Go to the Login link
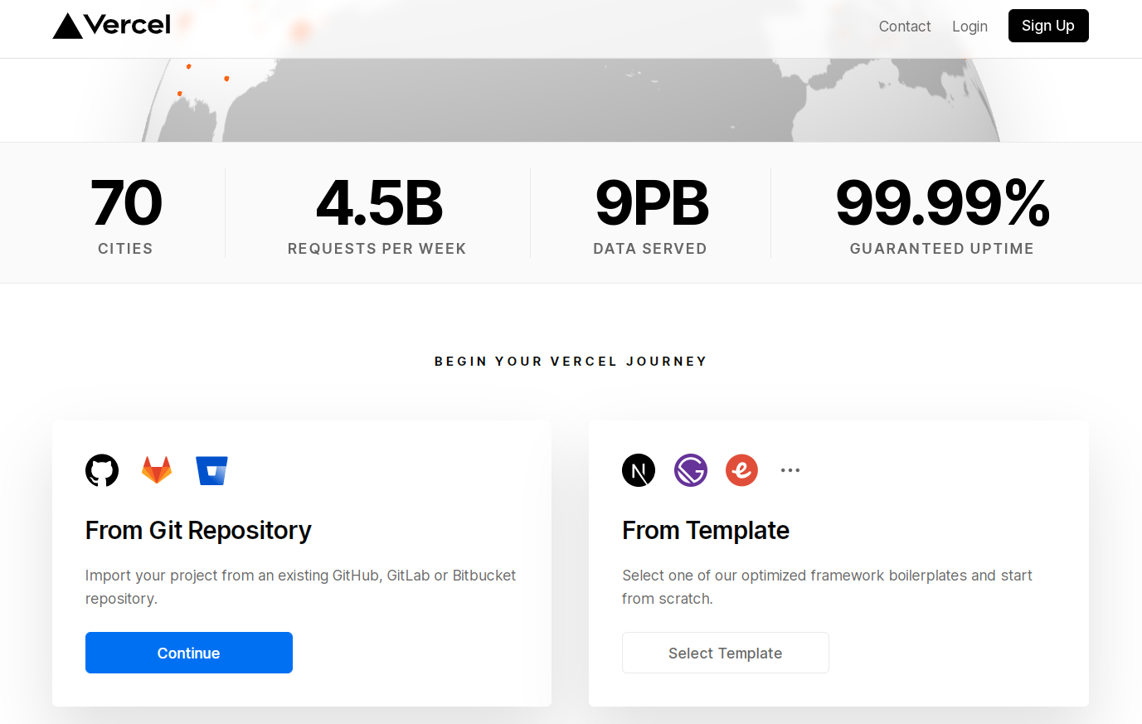Image resolution: width=1142 pixels, height=724 pixels. pyautogui.click(x=969, y=27)
